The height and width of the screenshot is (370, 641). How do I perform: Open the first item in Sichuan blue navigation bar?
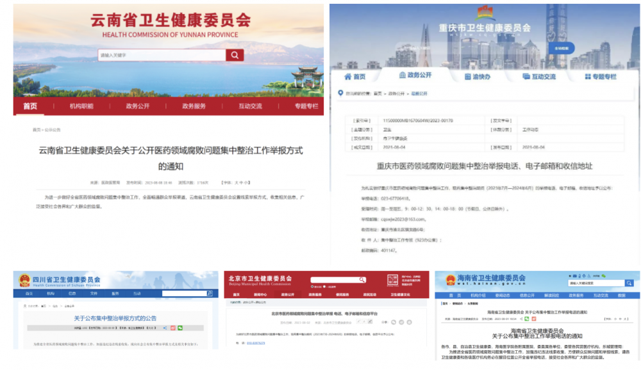(x=29, y=294)
